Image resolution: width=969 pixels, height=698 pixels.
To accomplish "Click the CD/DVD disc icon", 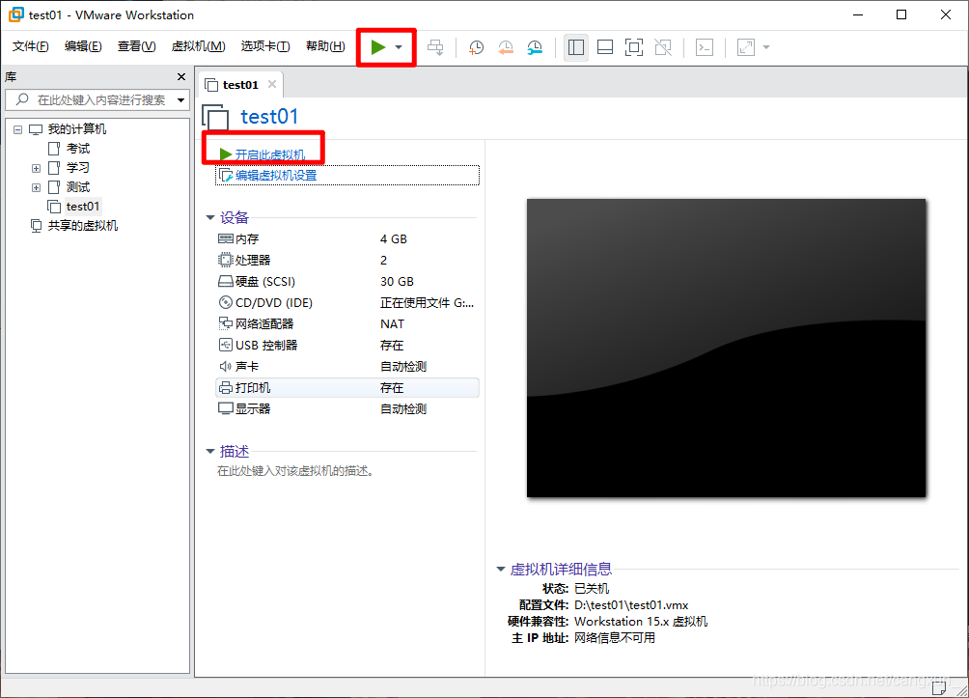I will pos(226,302).
